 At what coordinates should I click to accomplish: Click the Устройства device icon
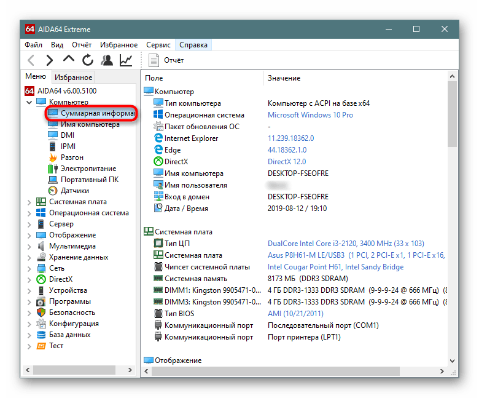point(41,290)
